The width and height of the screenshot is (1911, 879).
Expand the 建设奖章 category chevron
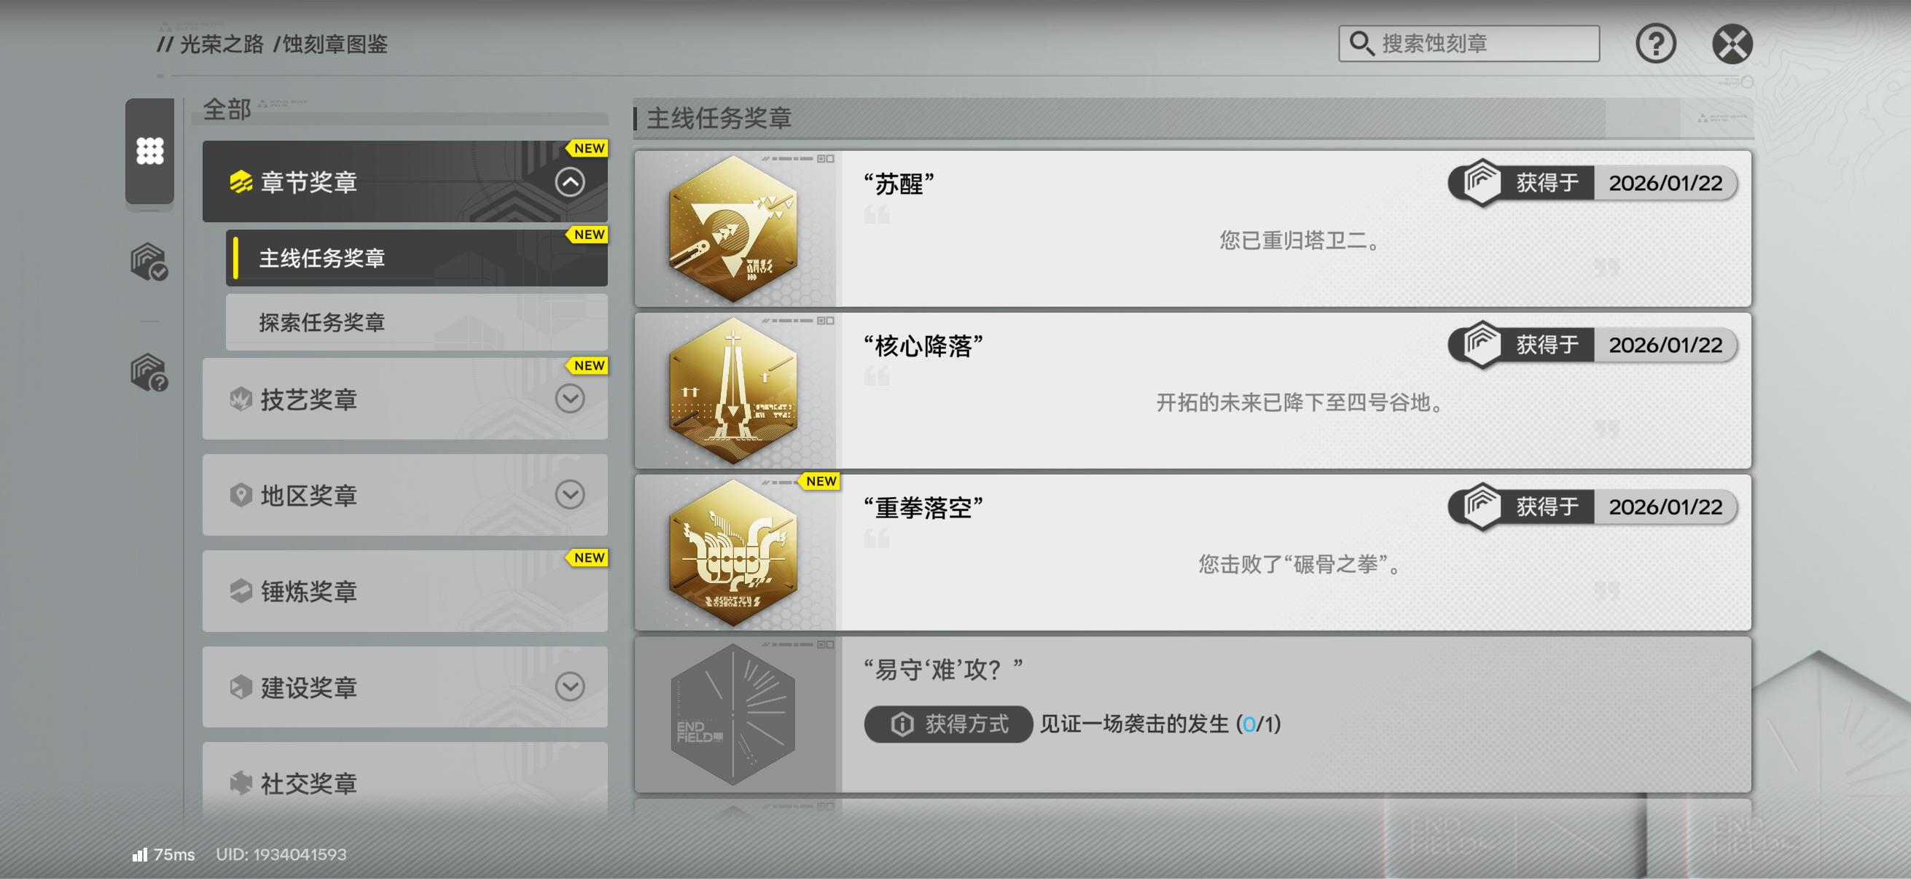tap(569, 687)
